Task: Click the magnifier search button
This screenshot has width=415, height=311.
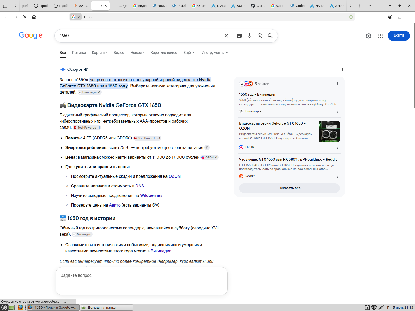Action: (270, 36)
